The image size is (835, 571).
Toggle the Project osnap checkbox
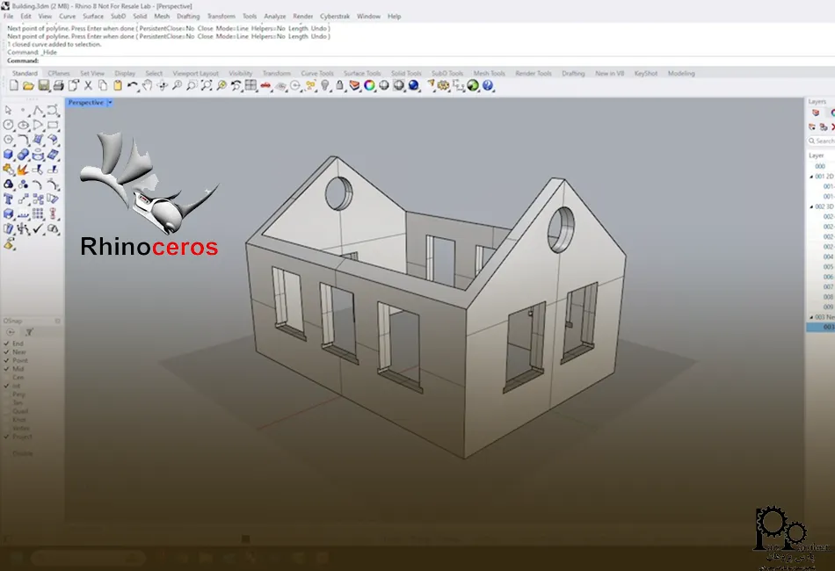[x=7, y=437]
